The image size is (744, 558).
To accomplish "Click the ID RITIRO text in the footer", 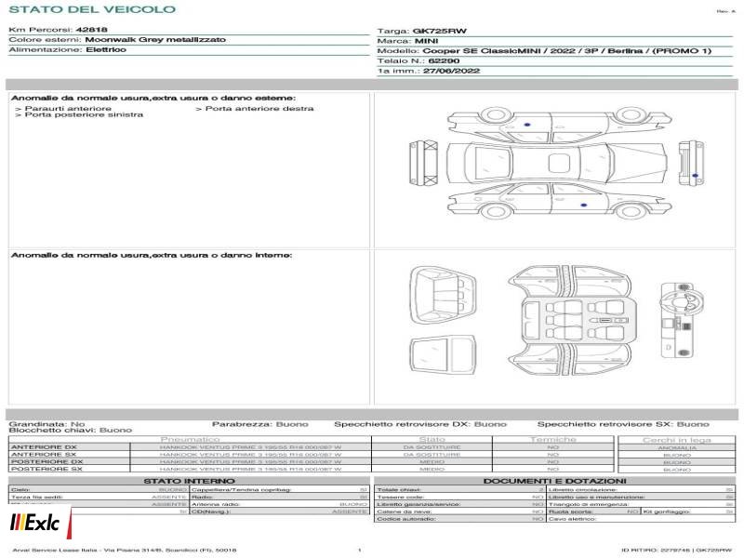I will tap(677, 550).
